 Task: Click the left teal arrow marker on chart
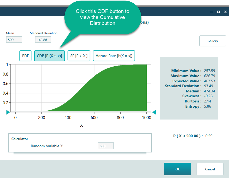point(8,112)
